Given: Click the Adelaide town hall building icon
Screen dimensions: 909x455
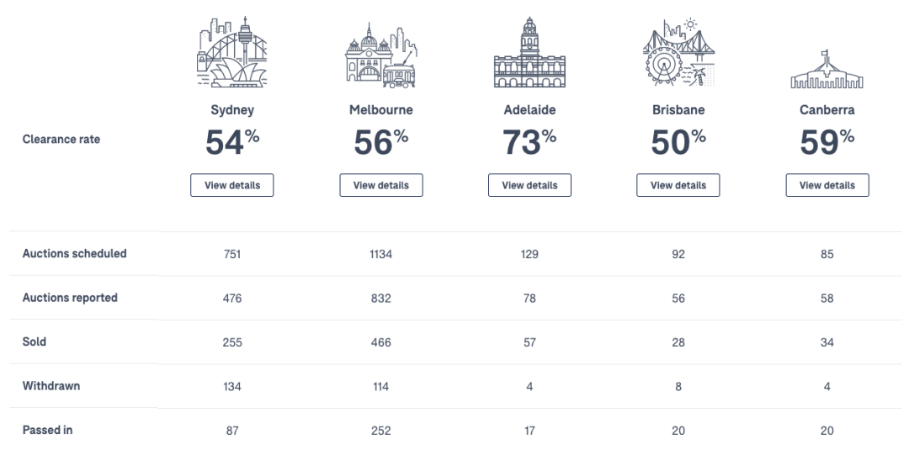Looking at the screenshot, I should pyautogui.click(x=529, y=53).
